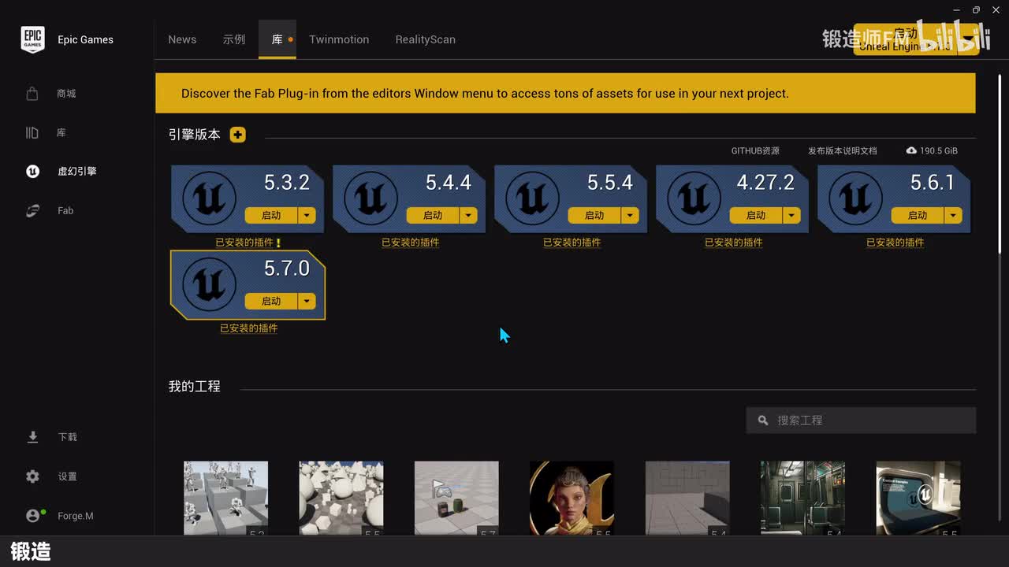This screenshot has height=567, width=1009.
Task: Launch Unreal Engine 5.4.4 with 启动
Action: coord(433,215)
